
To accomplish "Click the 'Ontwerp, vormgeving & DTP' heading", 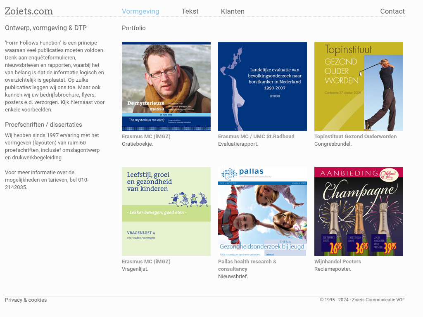I will tap(46, 28).
